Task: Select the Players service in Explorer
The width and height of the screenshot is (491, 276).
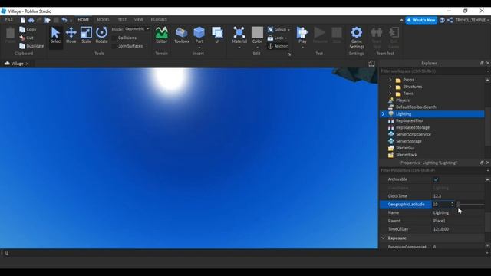Action: [402, 100]
